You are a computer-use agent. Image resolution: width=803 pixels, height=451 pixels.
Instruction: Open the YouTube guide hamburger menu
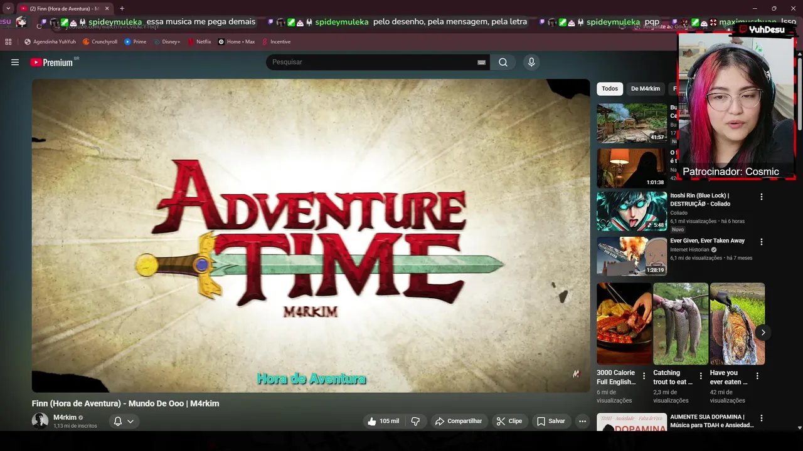tap(15, 62)
